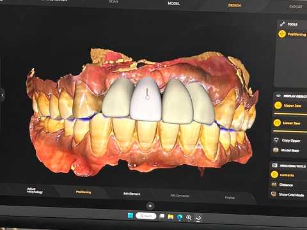Open the Magnifier app on taskbar
The height and width of the screenshot is (230, 307).
189,217
